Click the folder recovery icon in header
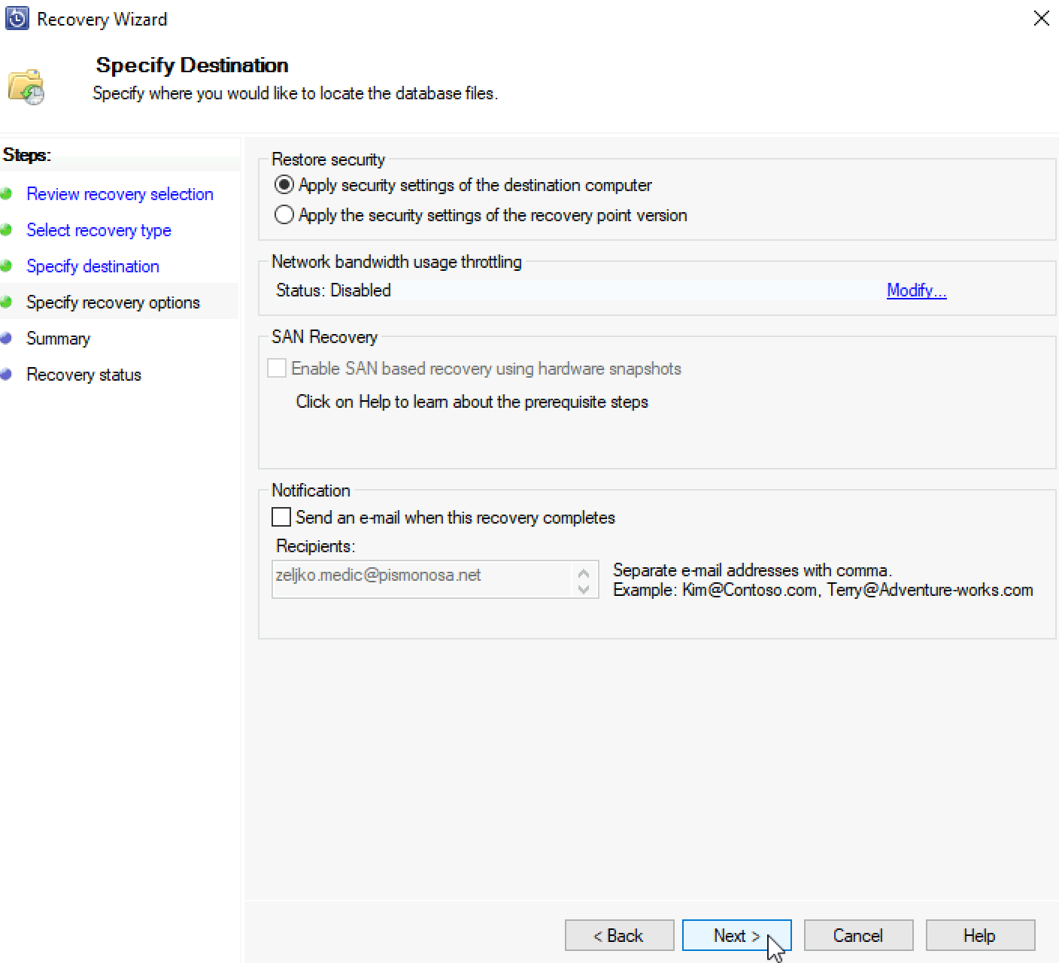This screenshot has width=1059, height=963. (x=26, y=87)
